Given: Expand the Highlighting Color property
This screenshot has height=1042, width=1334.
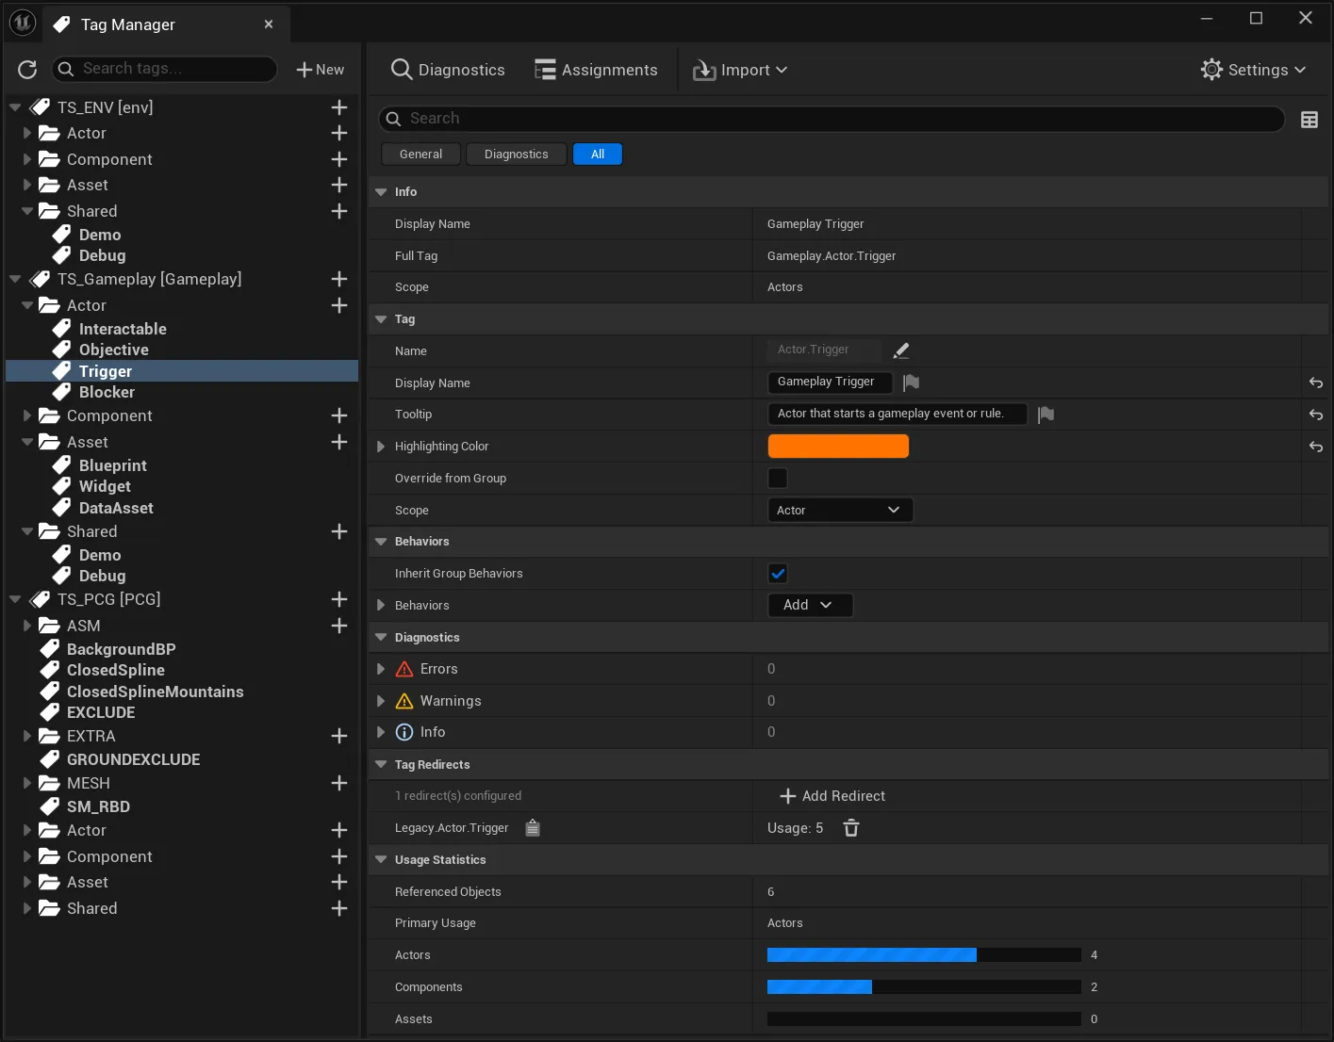Looking at the screenshot, I should coord(381,447).
